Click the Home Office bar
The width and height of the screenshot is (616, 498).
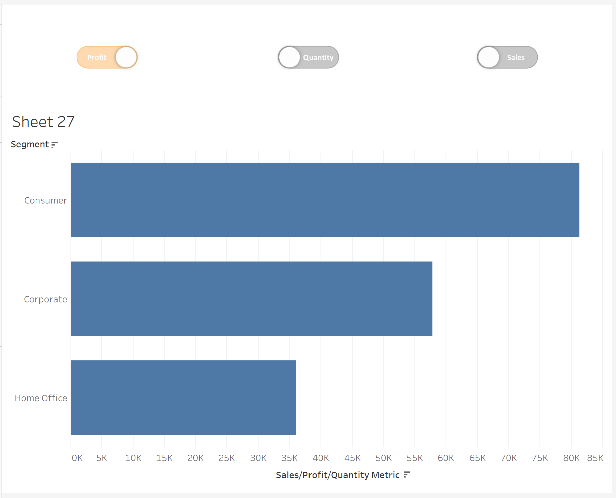(x=183, y=398)
